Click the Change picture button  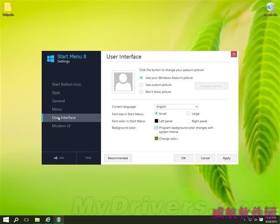(211, 86)
